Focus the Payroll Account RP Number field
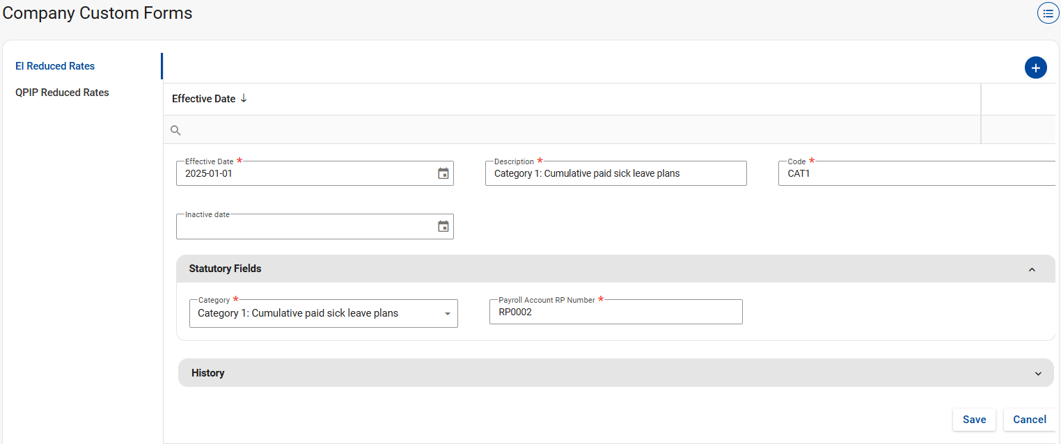The image size is (1061, 444). 615,312
